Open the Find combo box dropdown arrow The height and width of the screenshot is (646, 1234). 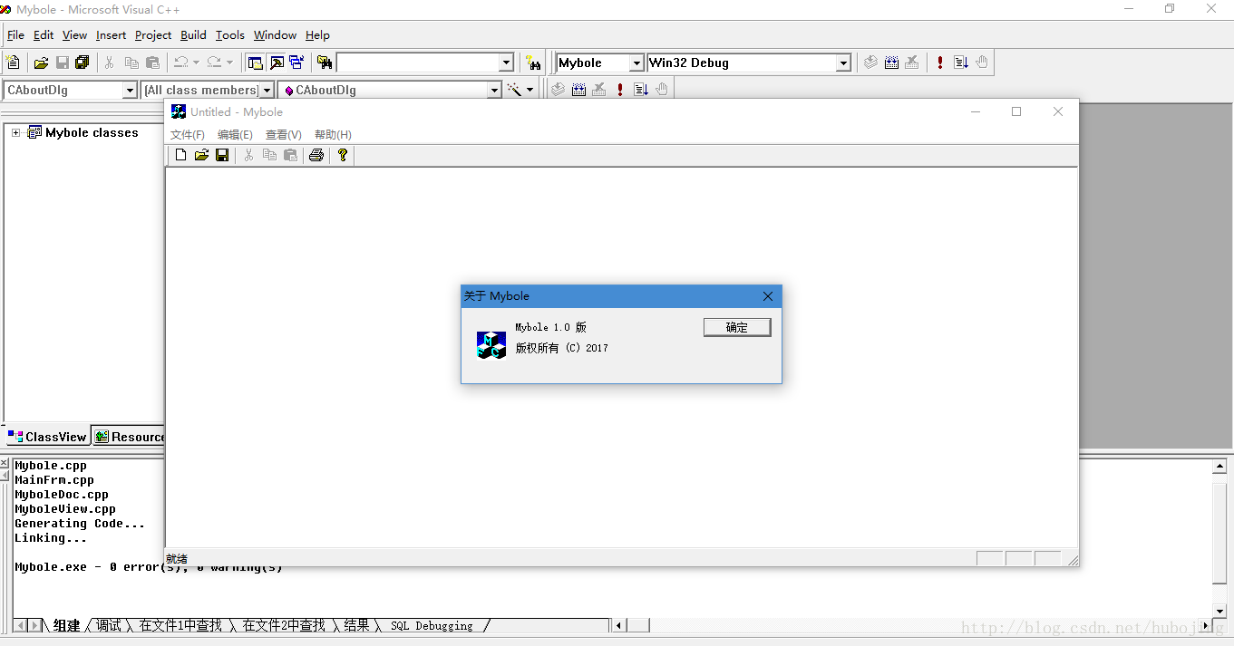pyautogui.click(x=507, y=63)
